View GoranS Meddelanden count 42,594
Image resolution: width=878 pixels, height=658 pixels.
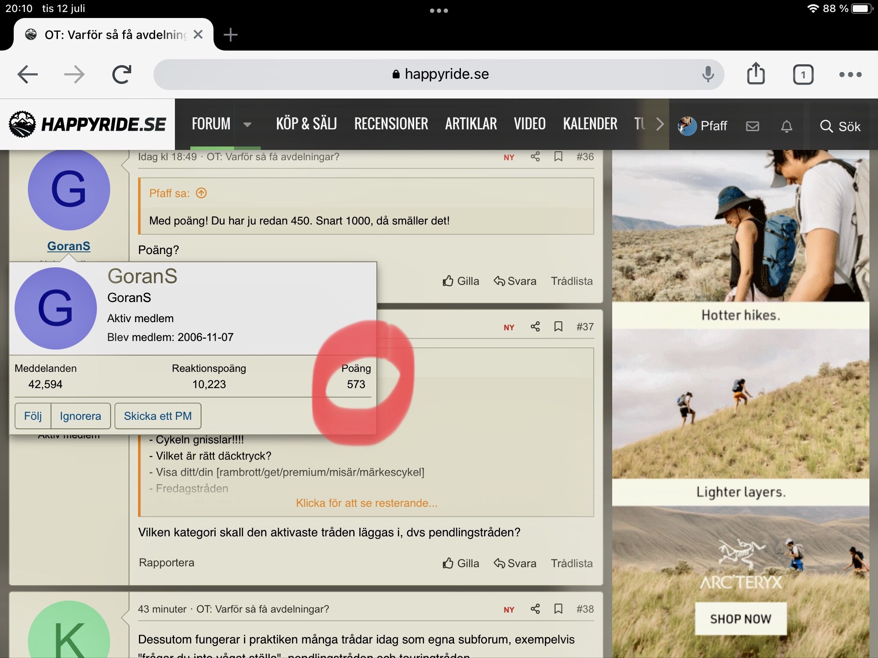[x=45, y=384]
